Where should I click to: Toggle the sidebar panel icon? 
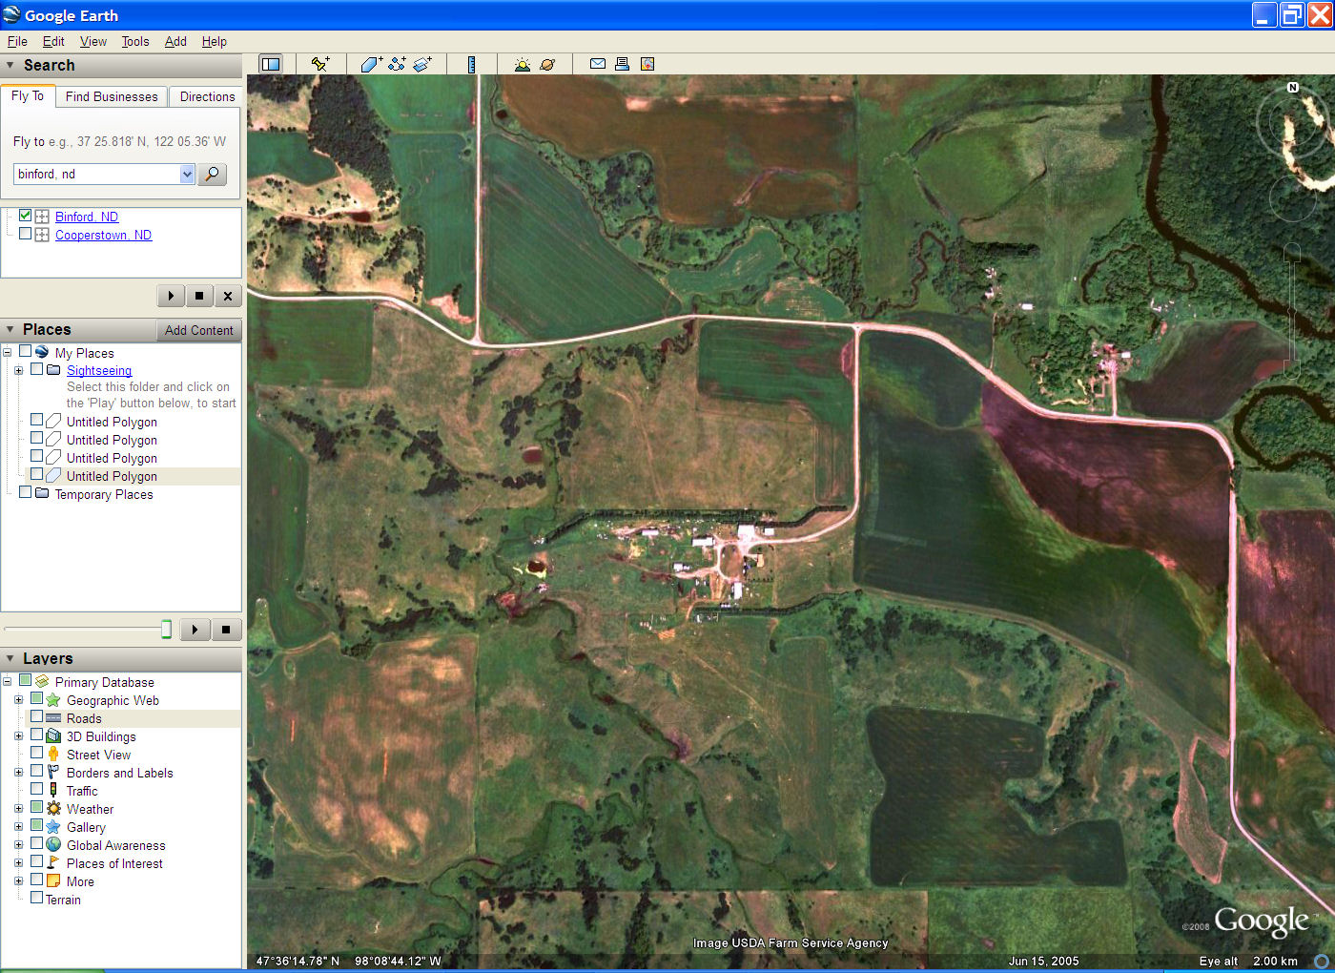271,64
